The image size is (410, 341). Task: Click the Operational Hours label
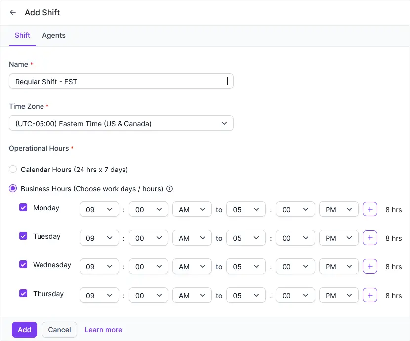[x=39, y=148]
